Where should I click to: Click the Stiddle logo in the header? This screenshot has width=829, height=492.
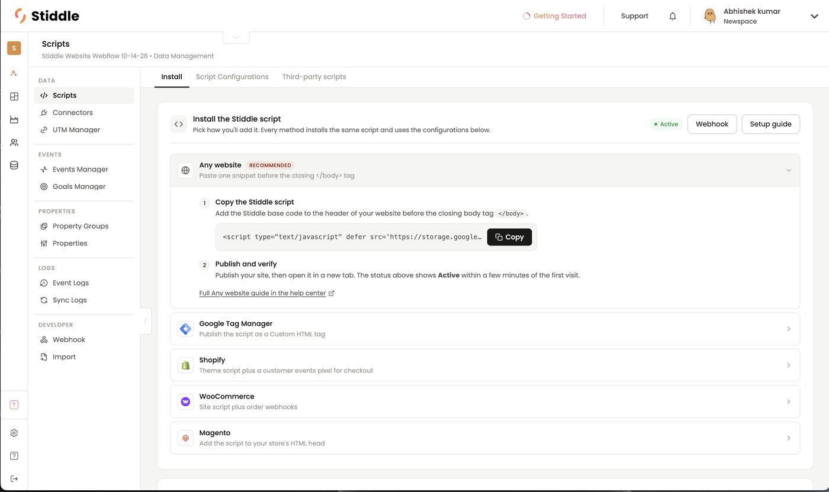click(x=47, y=16)
